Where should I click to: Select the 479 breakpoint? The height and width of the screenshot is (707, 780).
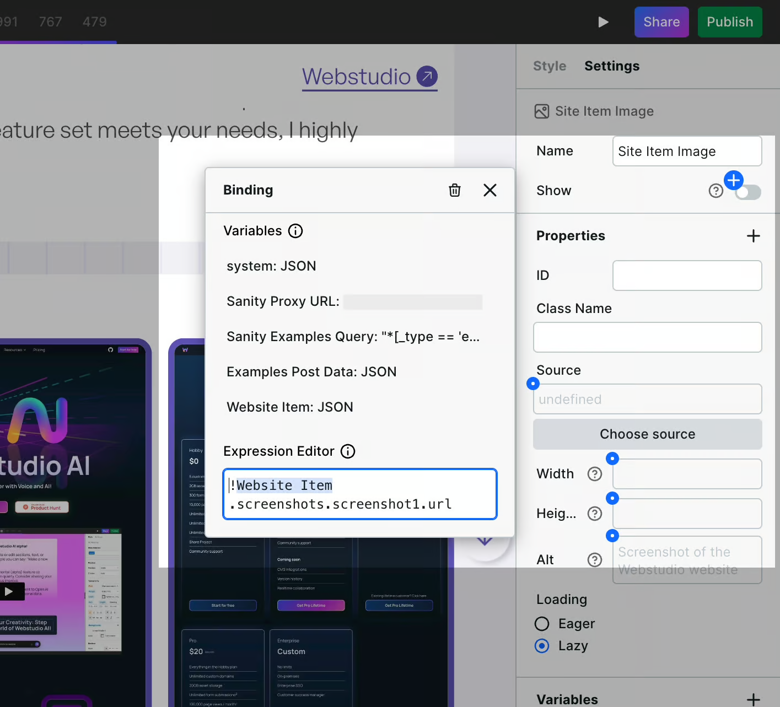[94, 21]
